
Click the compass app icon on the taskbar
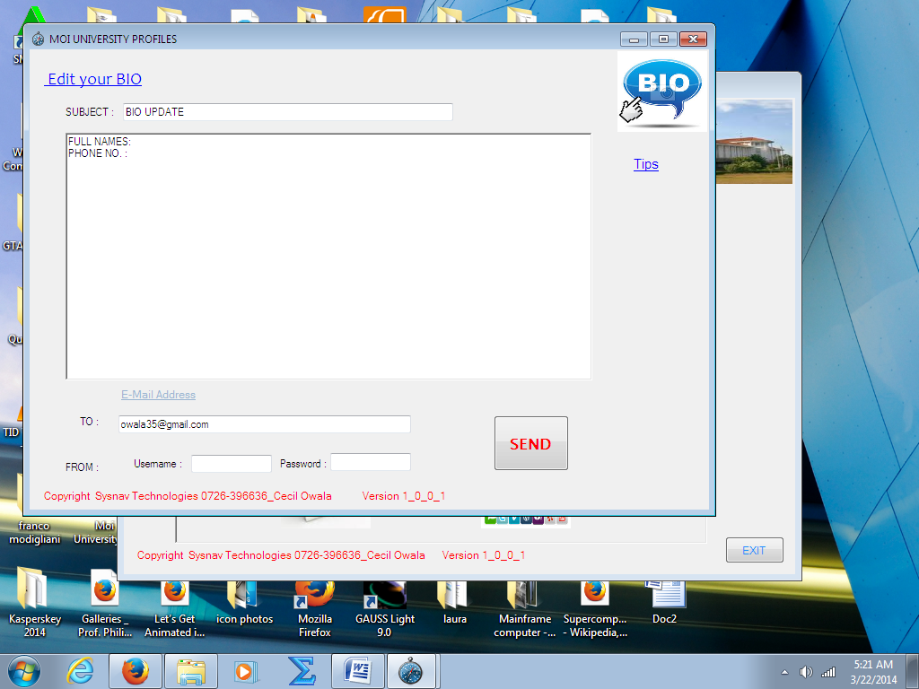click(x=412, y=671)
